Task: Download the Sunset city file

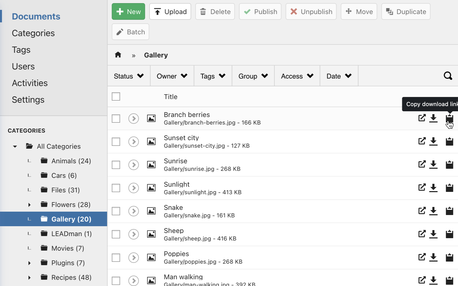Action: (x=433, y=141)
